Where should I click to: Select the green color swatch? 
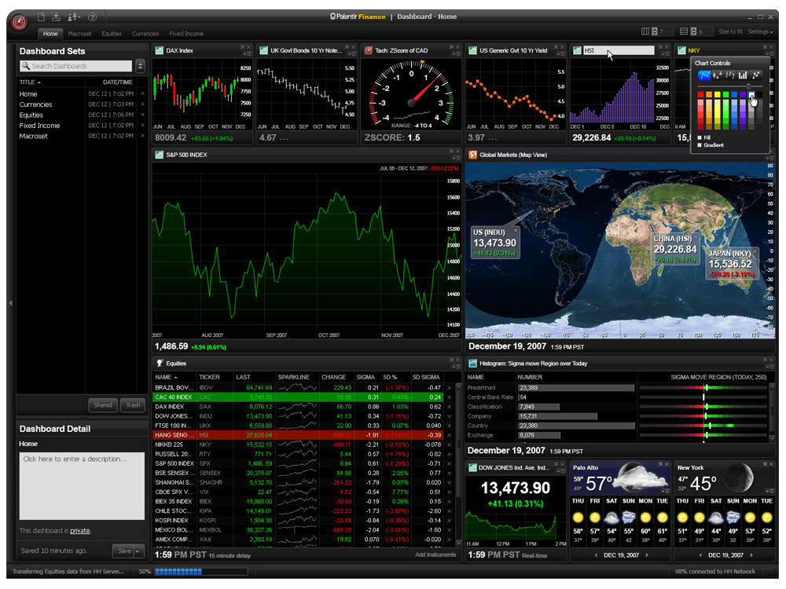(x=725, y=95)
